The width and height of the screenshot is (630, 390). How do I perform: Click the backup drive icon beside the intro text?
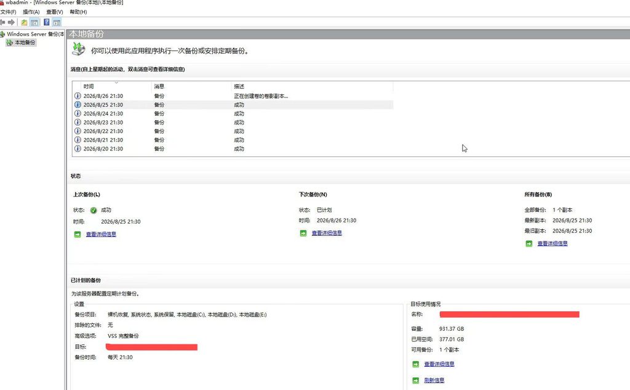click(x=78, y=49)
